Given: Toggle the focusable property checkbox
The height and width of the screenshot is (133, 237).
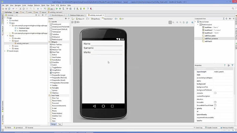Looking at the screenshot, I should (x=215, y=102).
